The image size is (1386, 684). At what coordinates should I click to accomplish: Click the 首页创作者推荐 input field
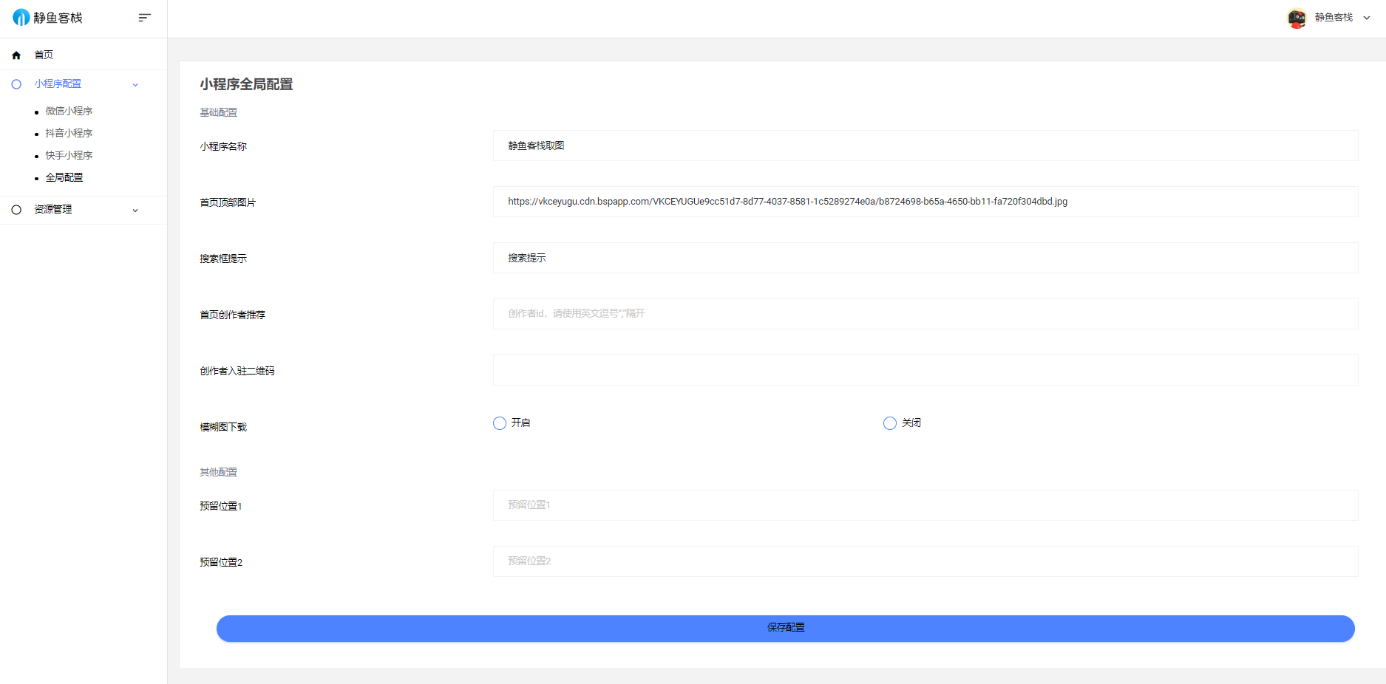click(925, 314)
